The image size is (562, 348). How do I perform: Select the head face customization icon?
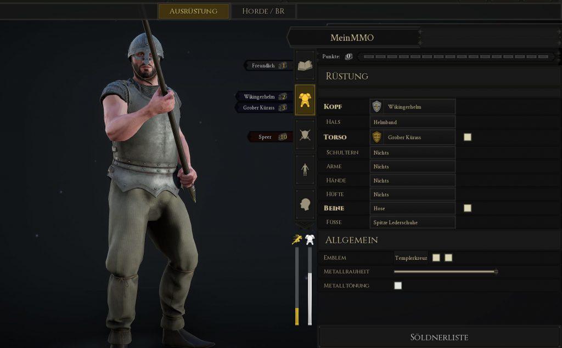point(305,204)
